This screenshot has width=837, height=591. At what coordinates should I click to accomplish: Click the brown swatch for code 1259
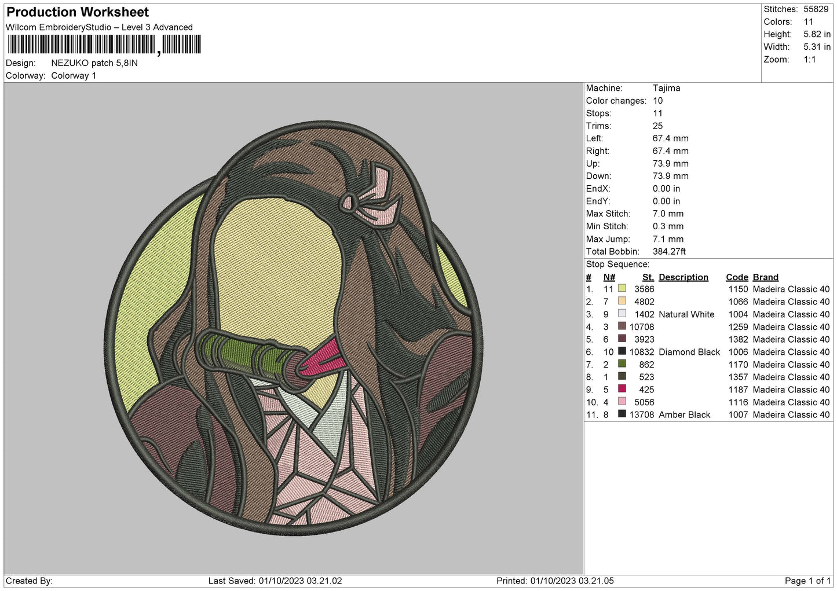click(x=622, y=326)
